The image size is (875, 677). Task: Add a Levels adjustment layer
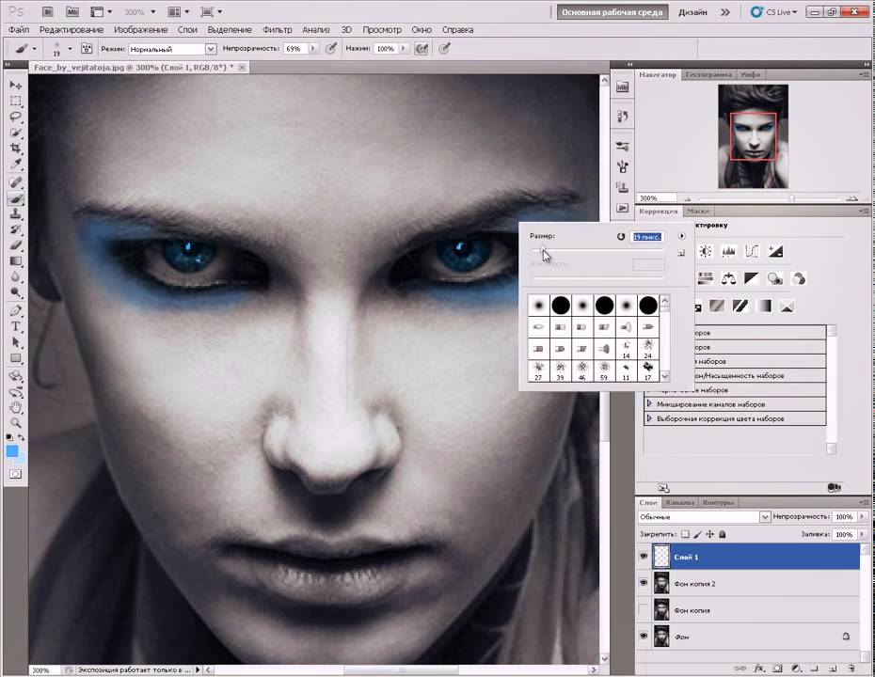click(728, 251)
